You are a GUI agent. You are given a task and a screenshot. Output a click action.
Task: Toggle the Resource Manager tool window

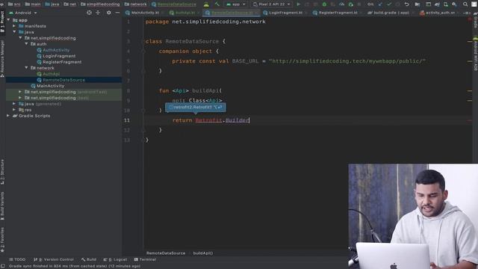(x=2, y=58)
